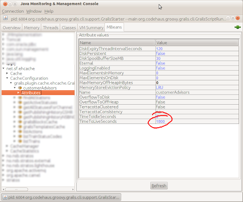Close the internal pid 6004 window

[x=238, y=18]
